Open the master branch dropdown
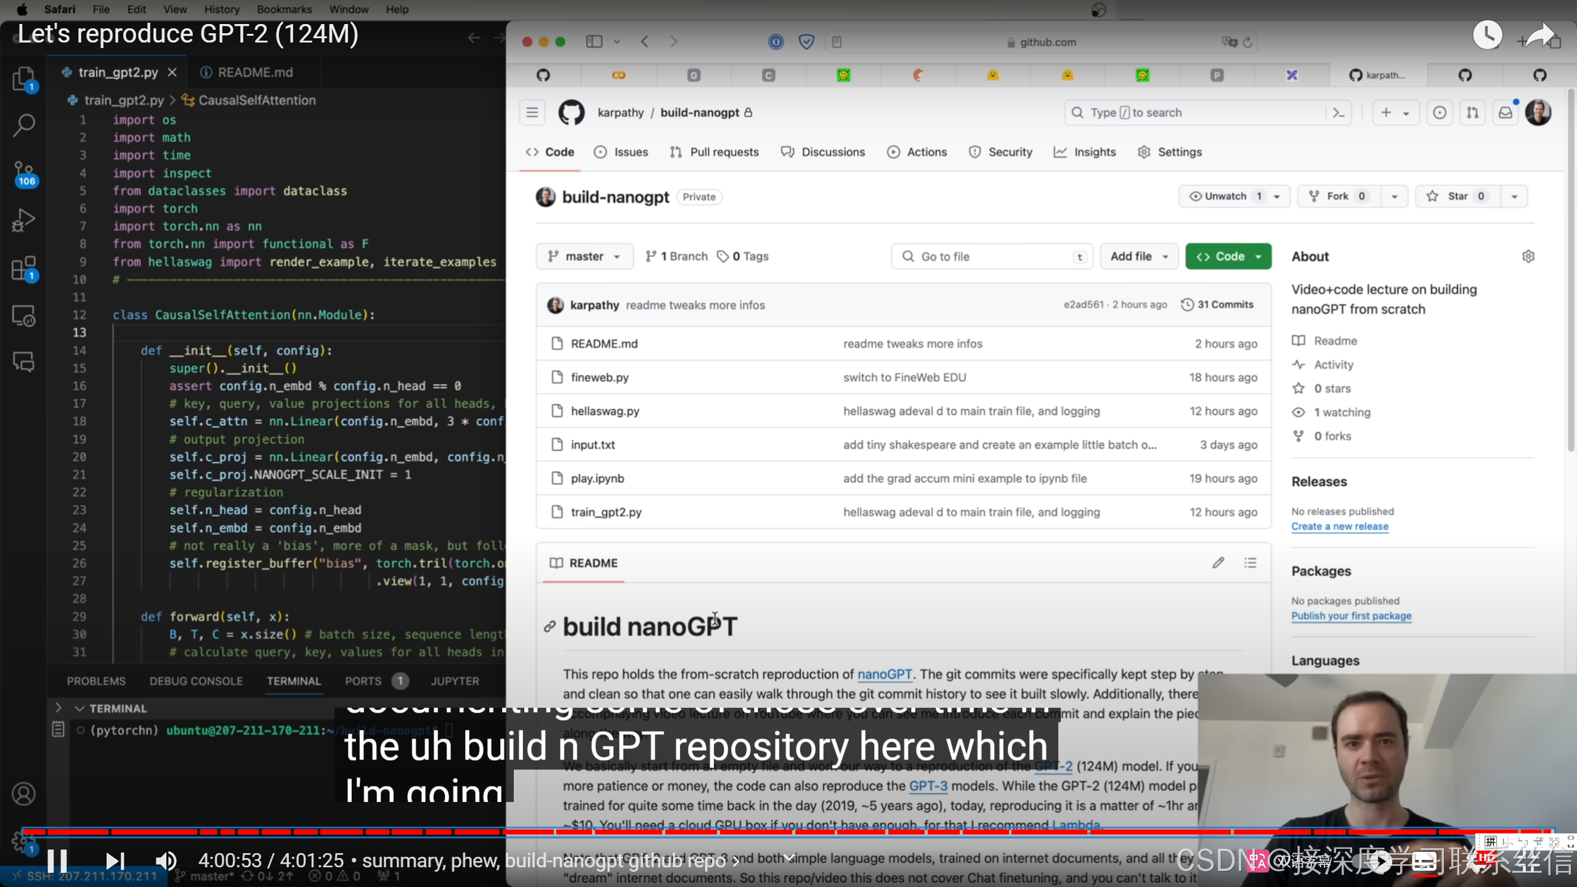 584,256
